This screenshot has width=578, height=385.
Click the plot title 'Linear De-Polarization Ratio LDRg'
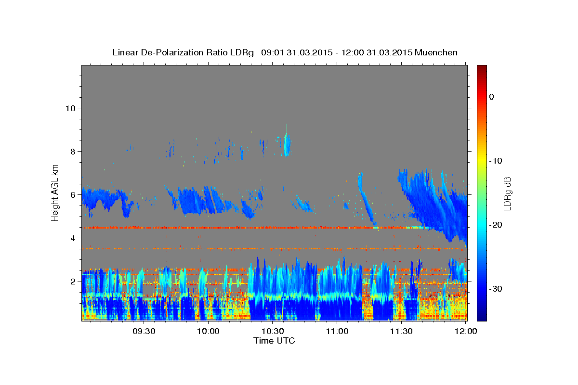click(x=183, y=52)
